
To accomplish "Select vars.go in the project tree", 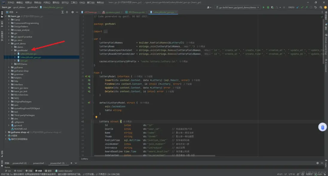I will click(24, 61).
